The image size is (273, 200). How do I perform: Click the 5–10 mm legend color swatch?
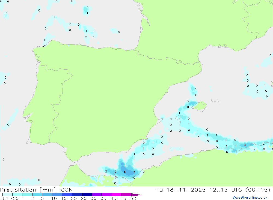coord(47,195)
